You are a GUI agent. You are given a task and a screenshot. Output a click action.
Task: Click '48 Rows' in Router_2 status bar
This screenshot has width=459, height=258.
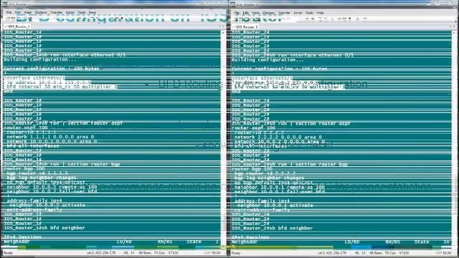[376, 253]
